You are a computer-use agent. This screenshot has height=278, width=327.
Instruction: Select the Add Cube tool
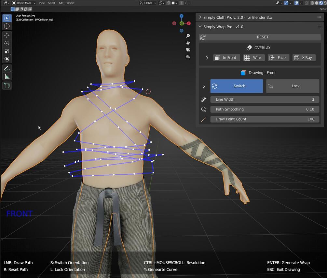click(x=7, y=86)
